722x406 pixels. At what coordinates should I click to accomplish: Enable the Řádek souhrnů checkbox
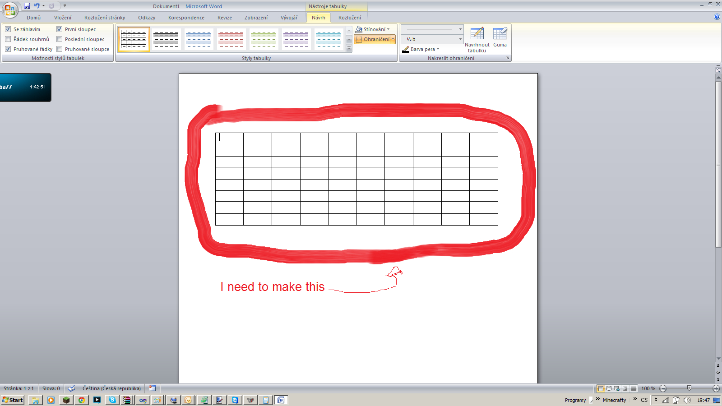click(8, 39)
